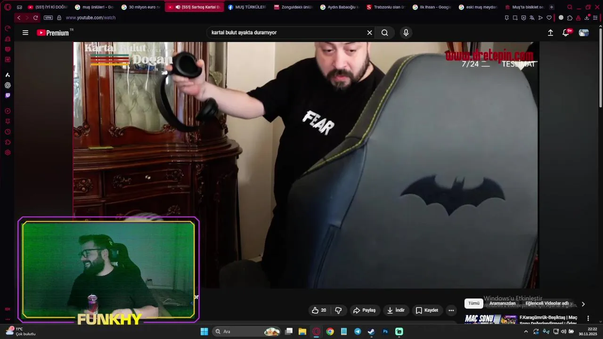Click the www.youtube.com/watch address field
The height and width of the screenshot is (339, 603).
90,17
